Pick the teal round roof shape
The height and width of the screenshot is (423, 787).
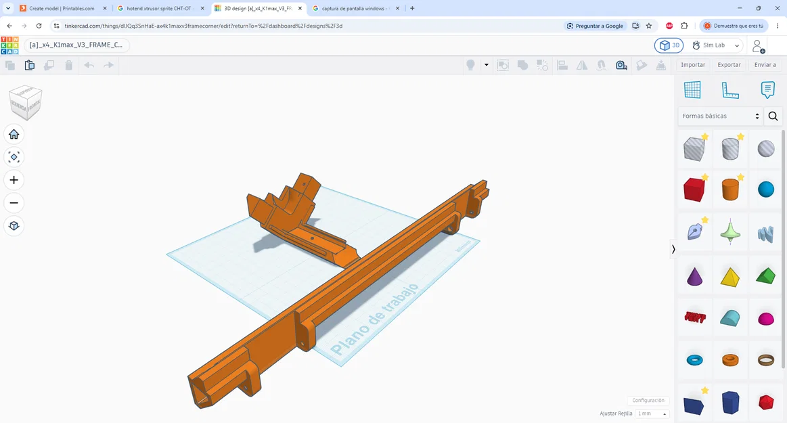730,318
